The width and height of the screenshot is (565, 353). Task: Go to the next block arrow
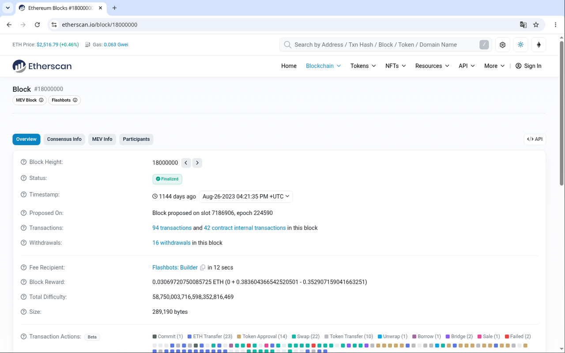pos(197,163)
